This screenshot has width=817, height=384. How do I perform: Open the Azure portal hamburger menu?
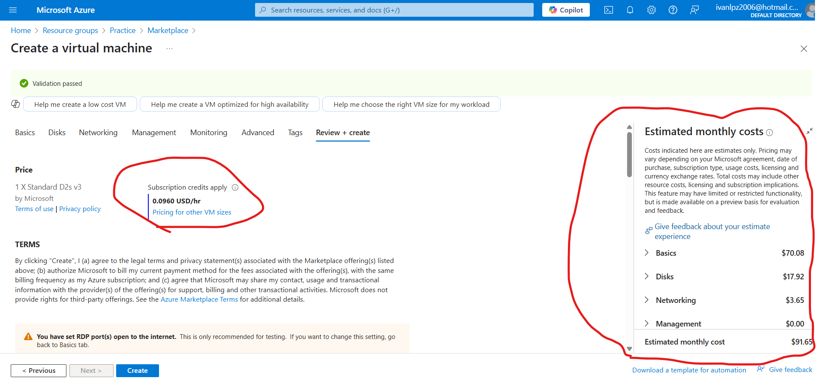[x=13, y=10]
